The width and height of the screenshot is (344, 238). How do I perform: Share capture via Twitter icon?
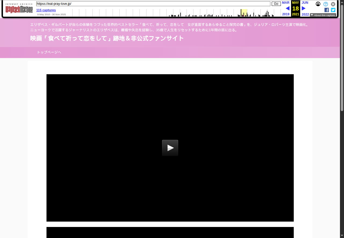tap(333, 10)
